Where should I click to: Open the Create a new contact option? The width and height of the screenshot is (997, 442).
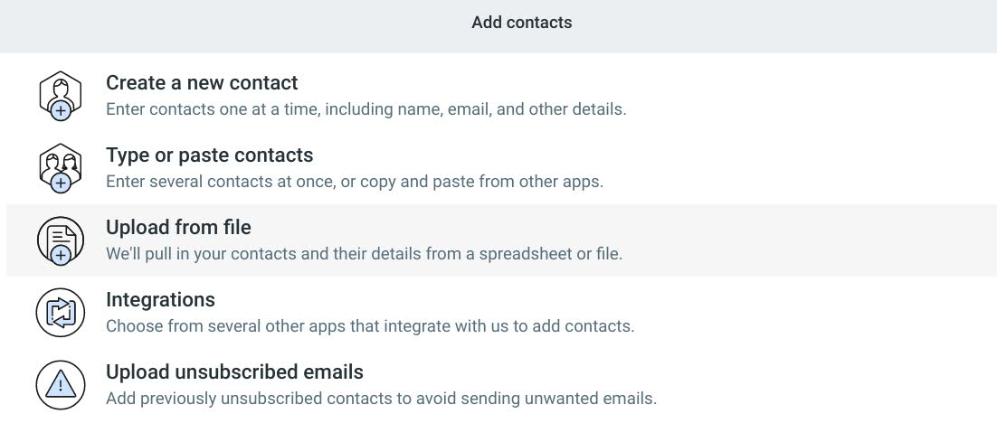tap(202, 83)
